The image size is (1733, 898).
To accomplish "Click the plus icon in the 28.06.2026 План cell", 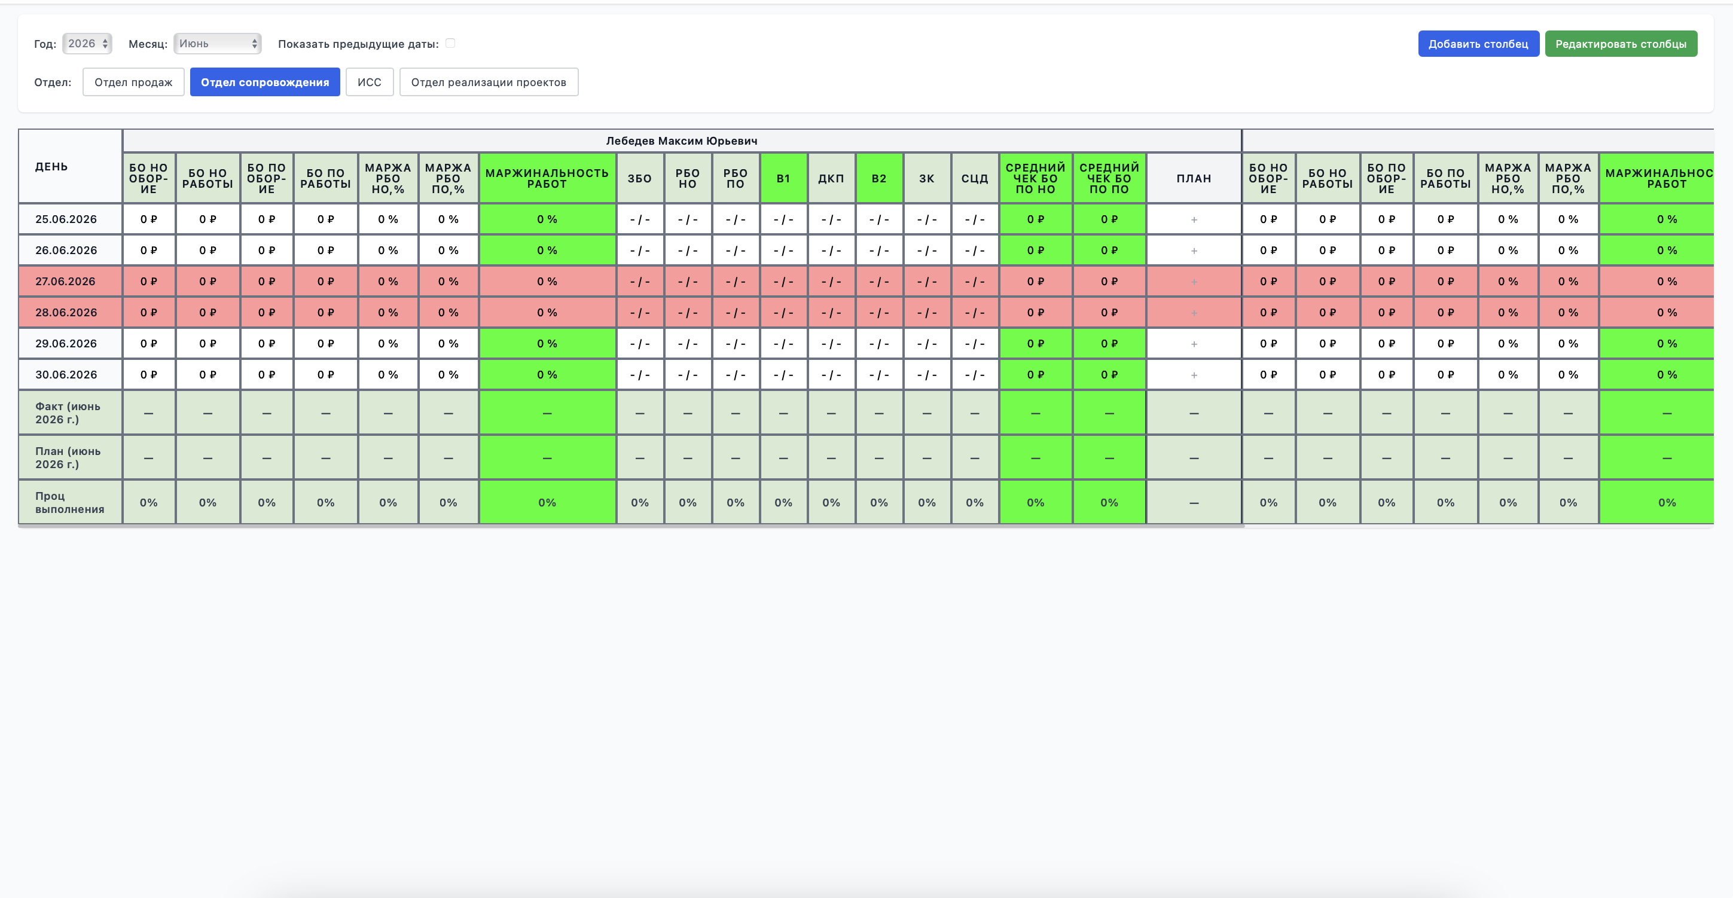I will (1194, 313).
